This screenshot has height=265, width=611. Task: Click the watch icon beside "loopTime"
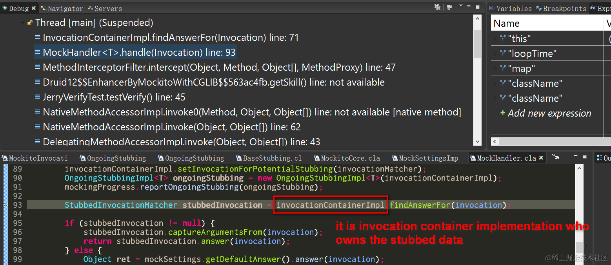click(503, 53)
